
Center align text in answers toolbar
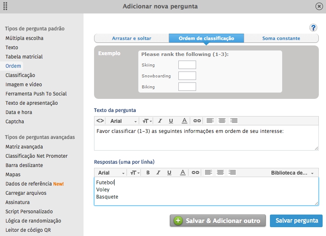click(x=220, y=172)
